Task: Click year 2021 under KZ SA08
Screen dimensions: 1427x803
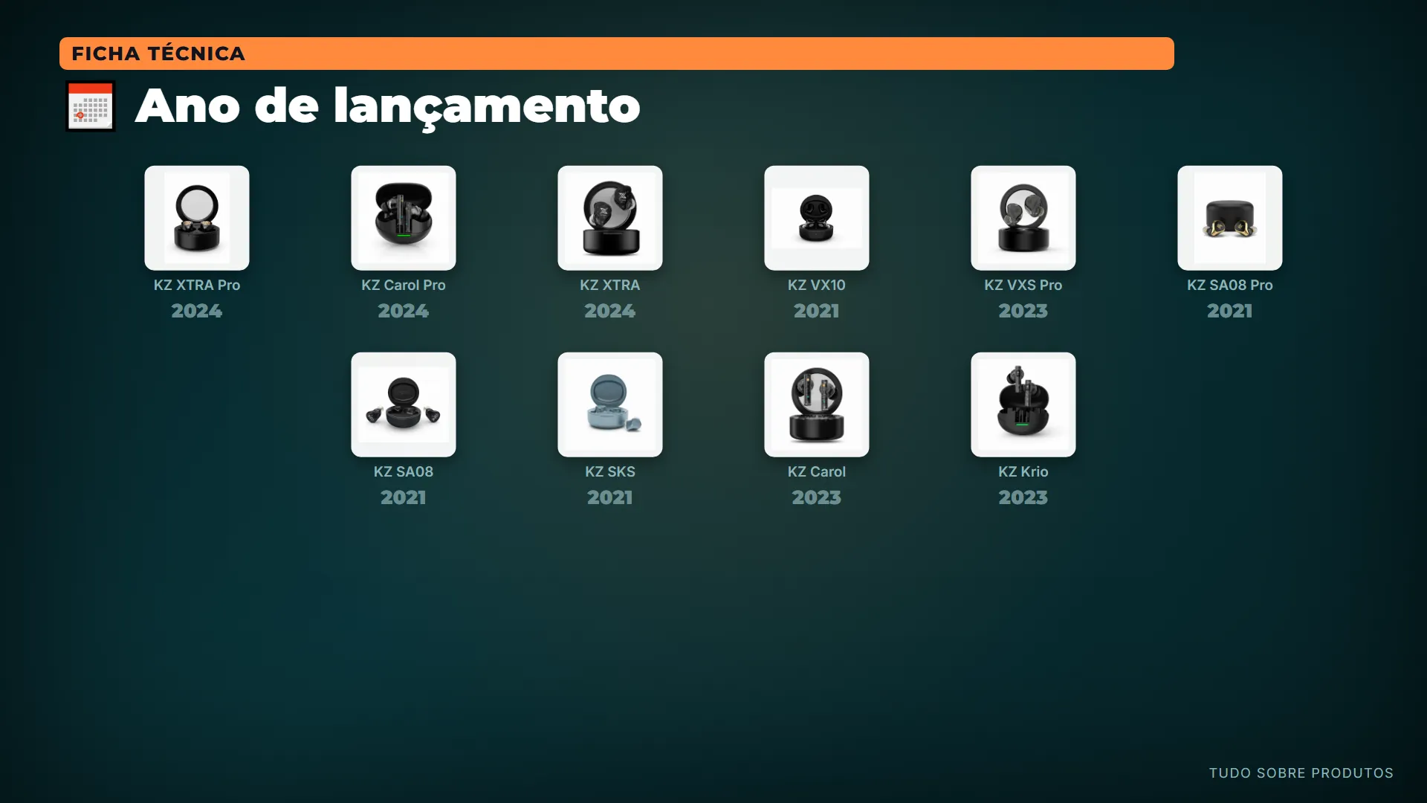Action: coord(404,497)
